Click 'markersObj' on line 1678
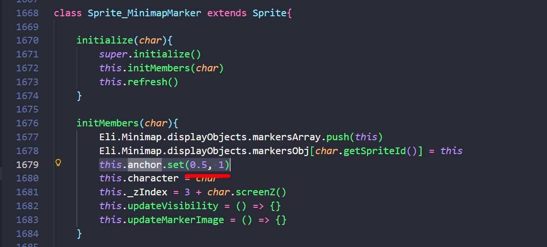Image resolution: width=547 pixels, height=247 pixels. coord(281,151)
